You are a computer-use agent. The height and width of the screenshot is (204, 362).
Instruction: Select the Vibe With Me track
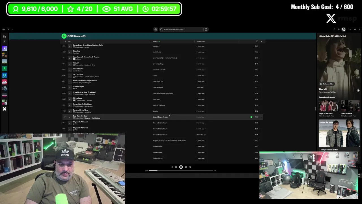[78, 69]
